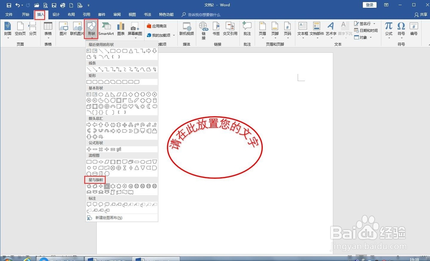Open the 文件 menu

coord(9,14)
